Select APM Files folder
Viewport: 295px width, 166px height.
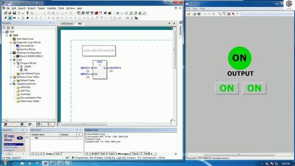(x=25, y=87)
